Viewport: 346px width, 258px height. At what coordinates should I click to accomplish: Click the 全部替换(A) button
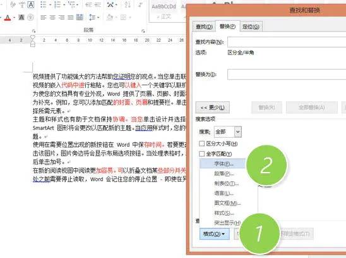pyautogui.click(x=311, y=107)
